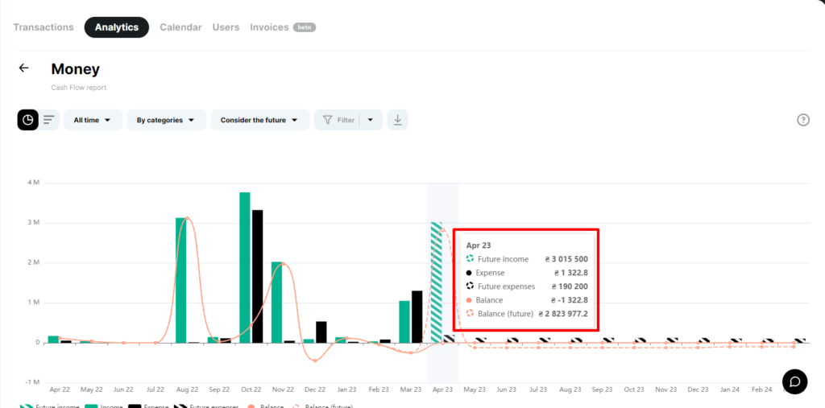This screenshot has height=408, width=825.
Task: Click the funnel Filter button
Action: tap(339, 120)
